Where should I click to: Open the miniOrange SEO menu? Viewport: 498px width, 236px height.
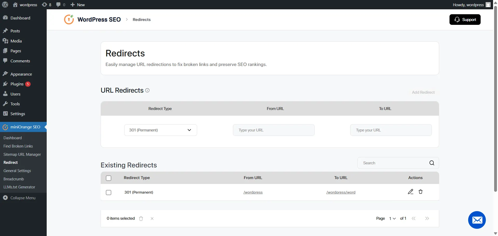point(23,127)
